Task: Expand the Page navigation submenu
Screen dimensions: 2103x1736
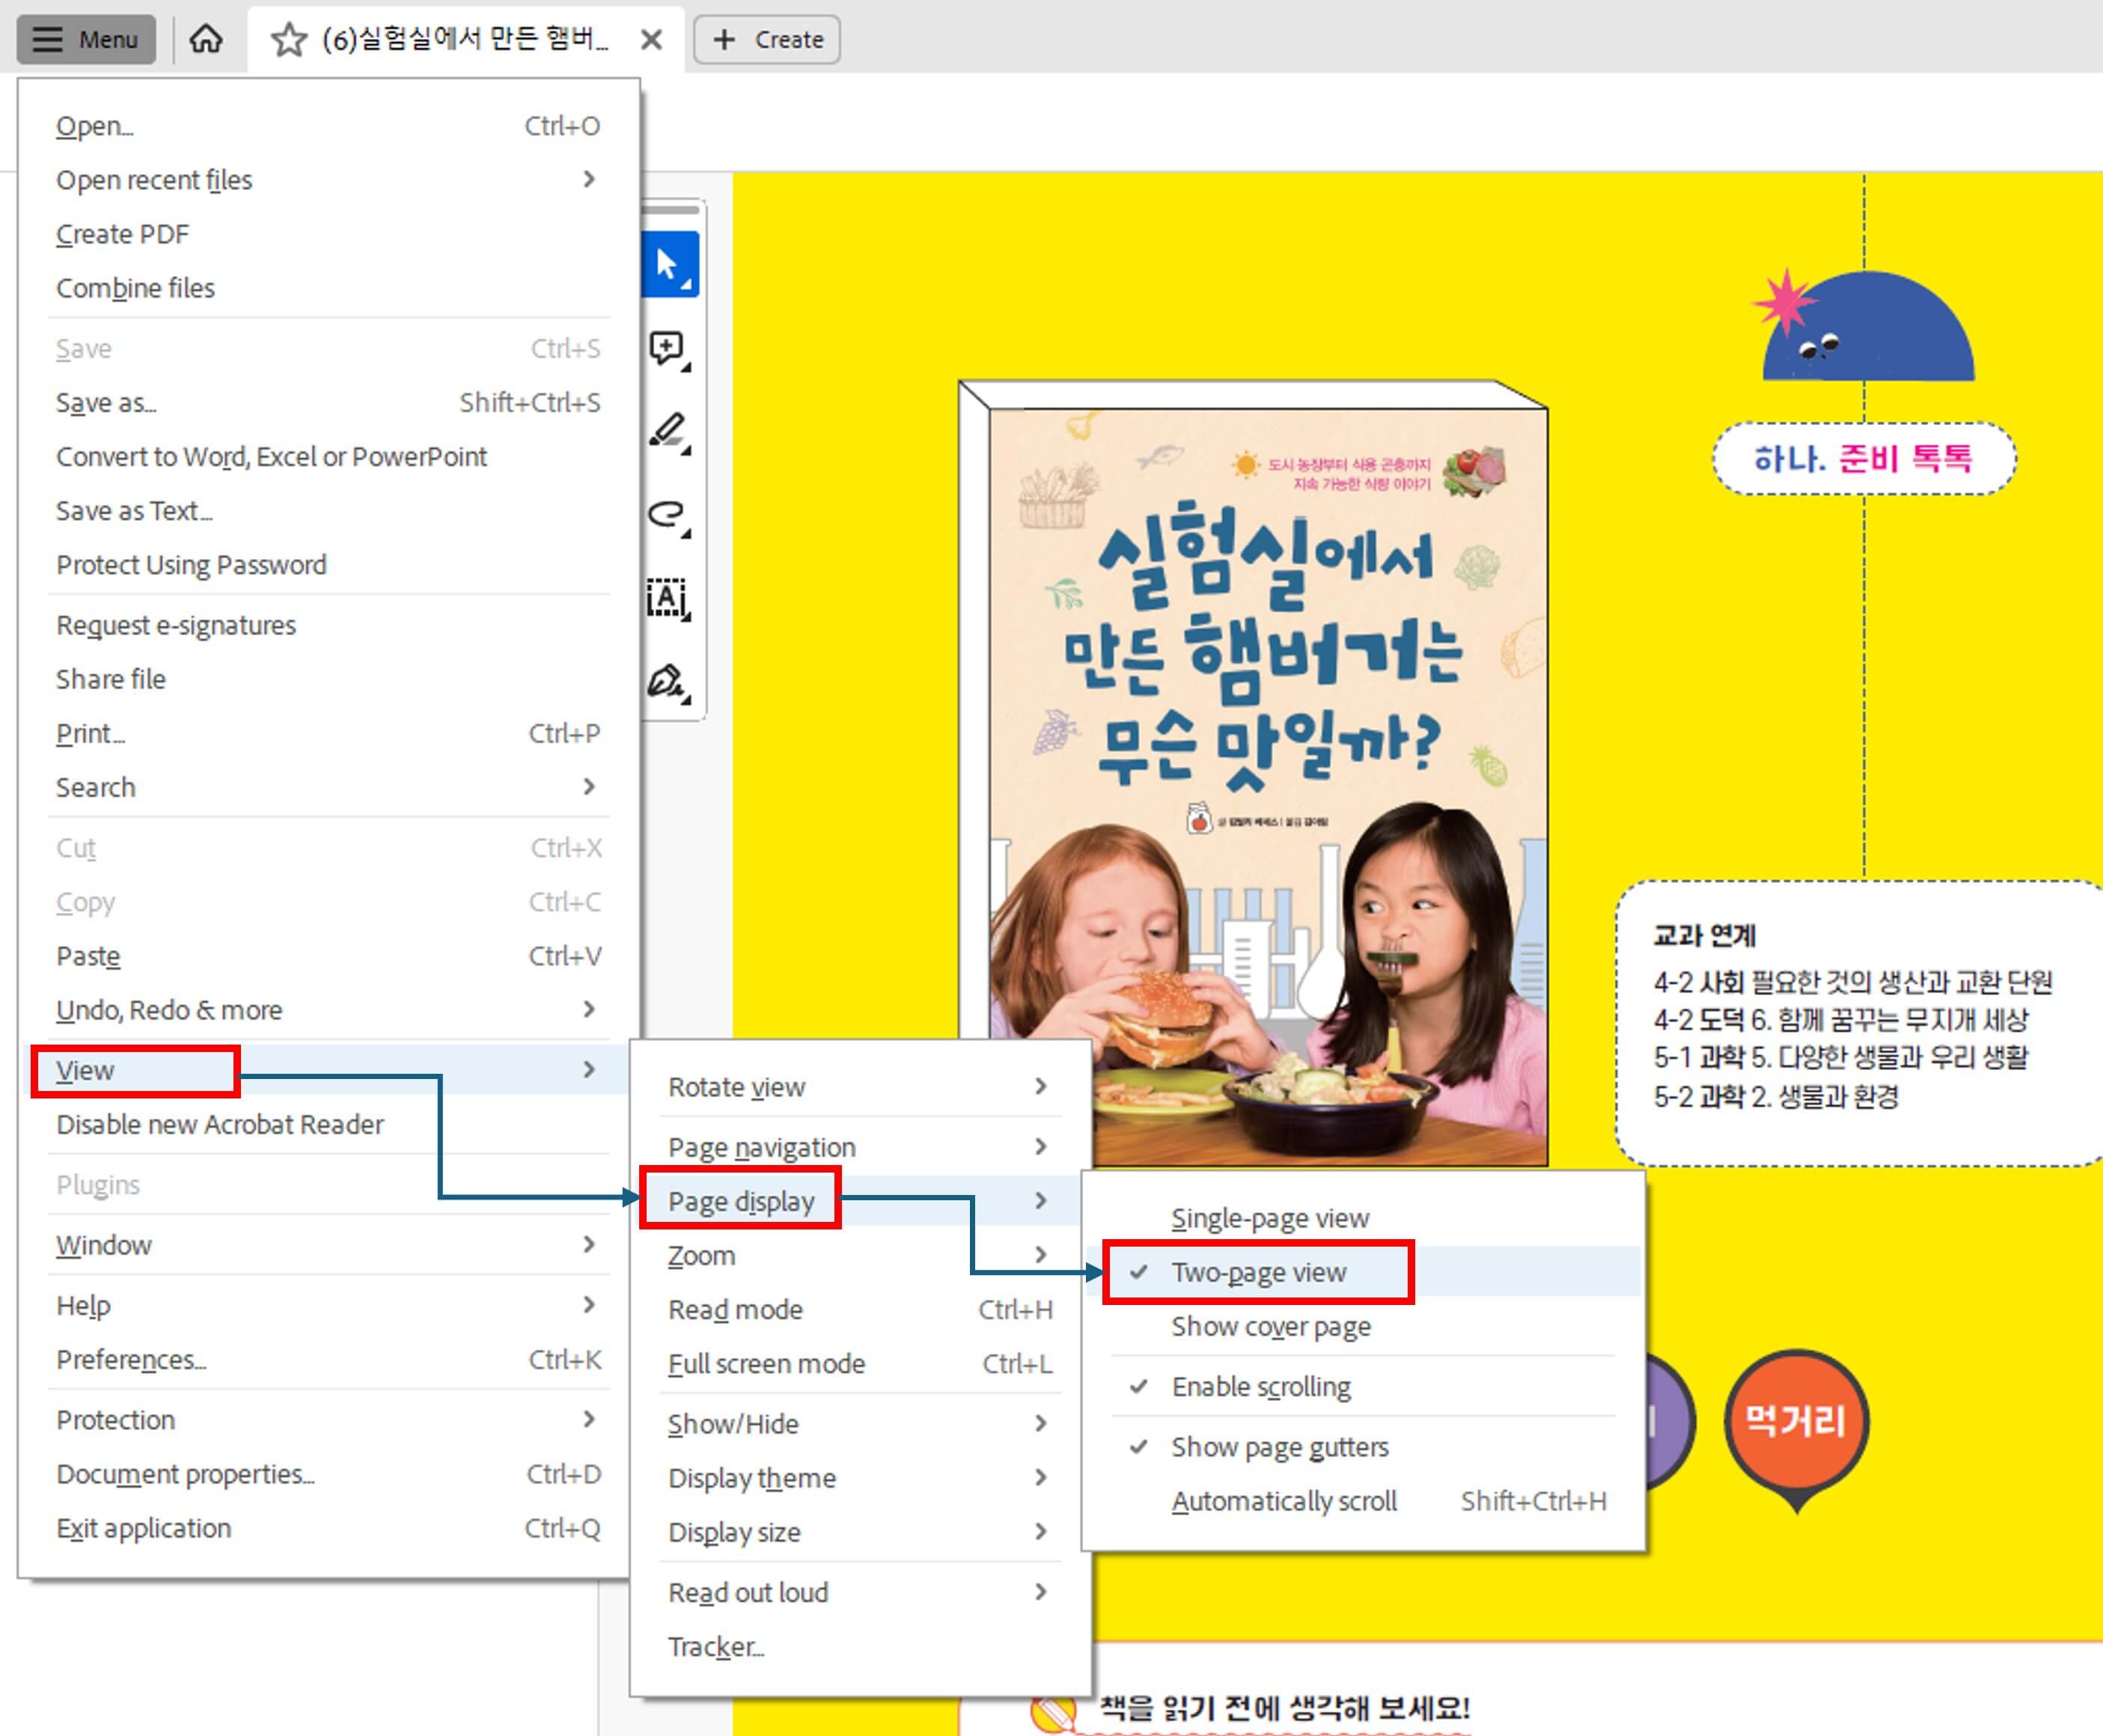Action: (x=761, y=1147)
